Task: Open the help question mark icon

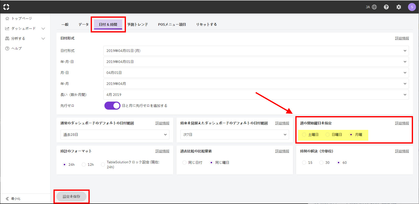Action: (x=386, y=7)
